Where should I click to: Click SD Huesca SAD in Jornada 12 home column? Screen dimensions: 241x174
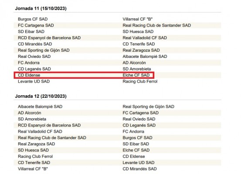pyautogui.click(x=34, y=150)
